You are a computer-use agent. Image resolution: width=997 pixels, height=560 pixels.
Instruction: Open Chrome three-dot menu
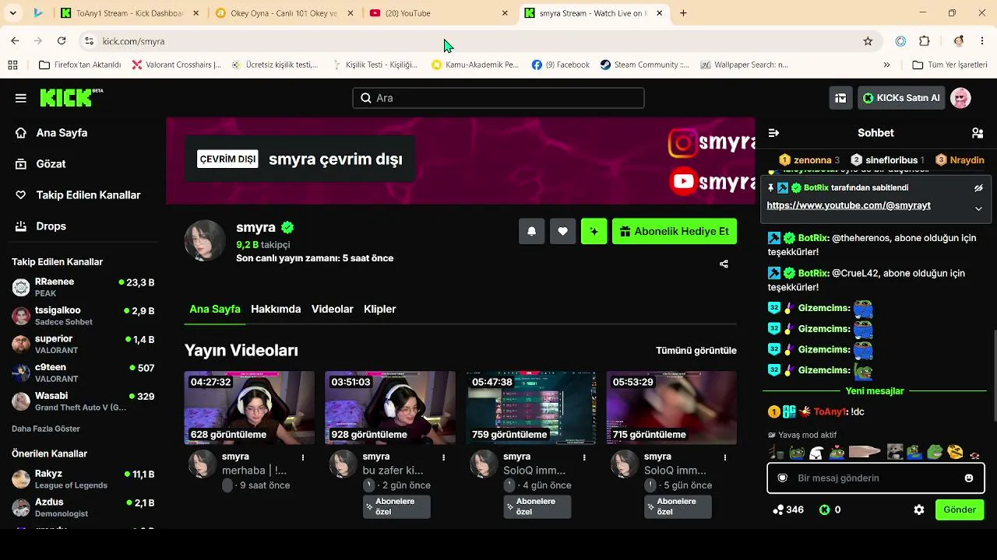981,41
